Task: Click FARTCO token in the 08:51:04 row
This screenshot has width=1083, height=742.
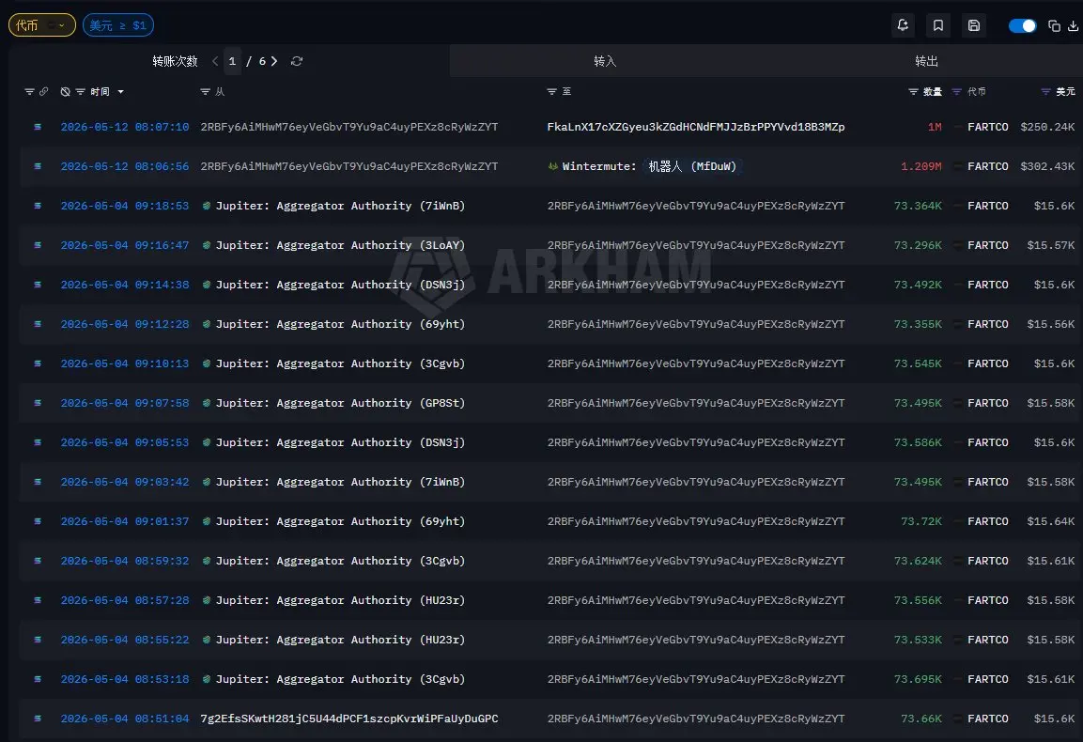Action: tap(988, 719)
